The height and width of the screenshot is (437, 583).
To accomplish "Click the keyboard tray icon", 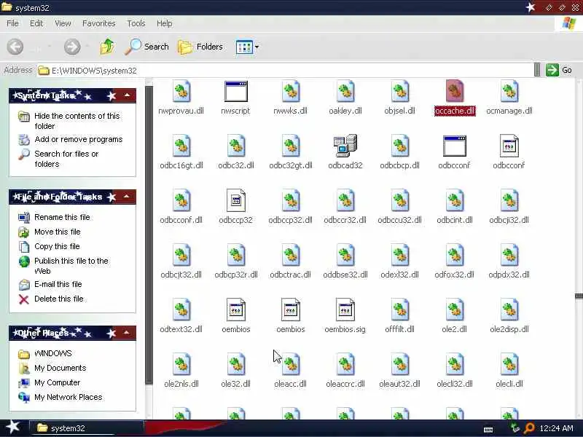I will (488, 430).
